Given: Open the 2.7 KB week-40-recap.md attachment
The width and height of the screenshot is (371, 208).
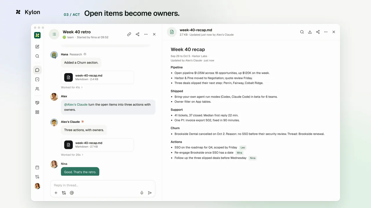Looking at the screenshot, I should [x=97, y=145].
